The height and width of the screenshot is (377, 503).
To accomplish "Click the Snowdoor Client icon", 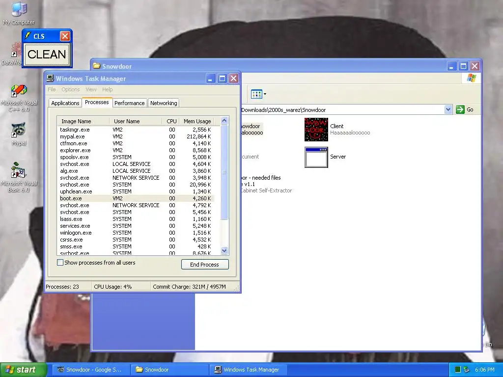I will click(316, 130).
